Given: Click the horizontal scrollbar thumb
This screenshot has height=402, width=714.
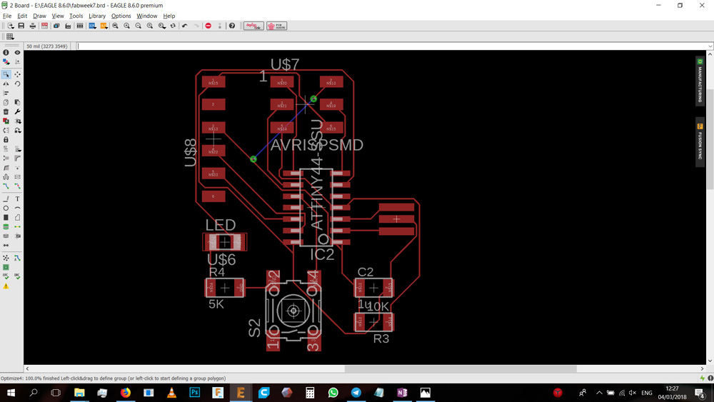Looking at the screenshot, I should point(461,368).
